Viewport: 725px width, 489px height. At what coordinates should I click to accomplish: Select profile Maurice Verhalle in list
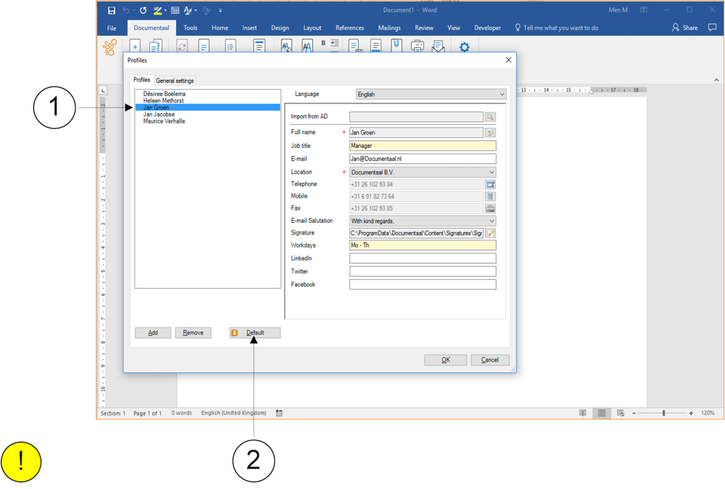pos(207,121)
